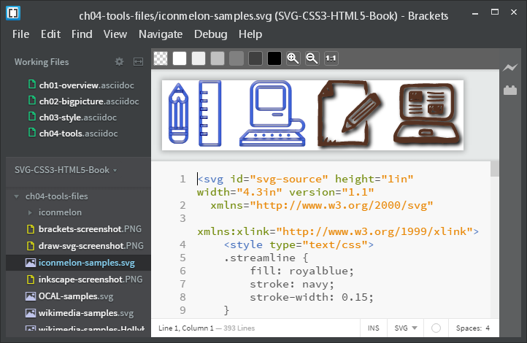Image resolution: width=527 pixels, height=343 pixels.
Task: Open Working Files settings gear
Action: (x=119, y=62)
